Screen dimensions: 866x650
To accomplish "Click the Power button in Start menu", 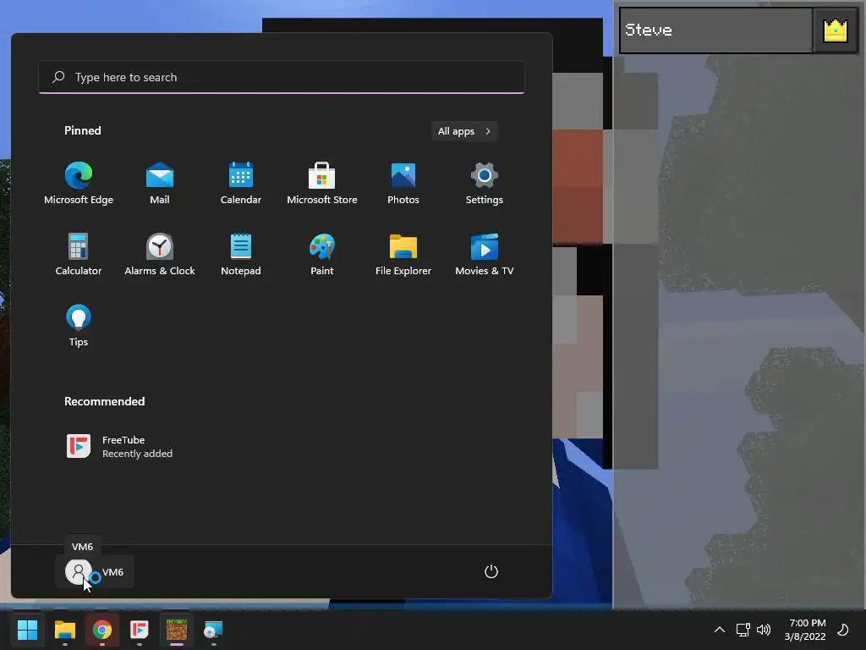I will (x=491, y=571).
